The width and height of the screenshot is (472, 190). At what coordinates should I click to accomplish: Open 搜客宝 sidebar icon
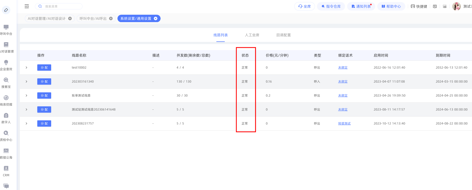[x=6, y=80]
